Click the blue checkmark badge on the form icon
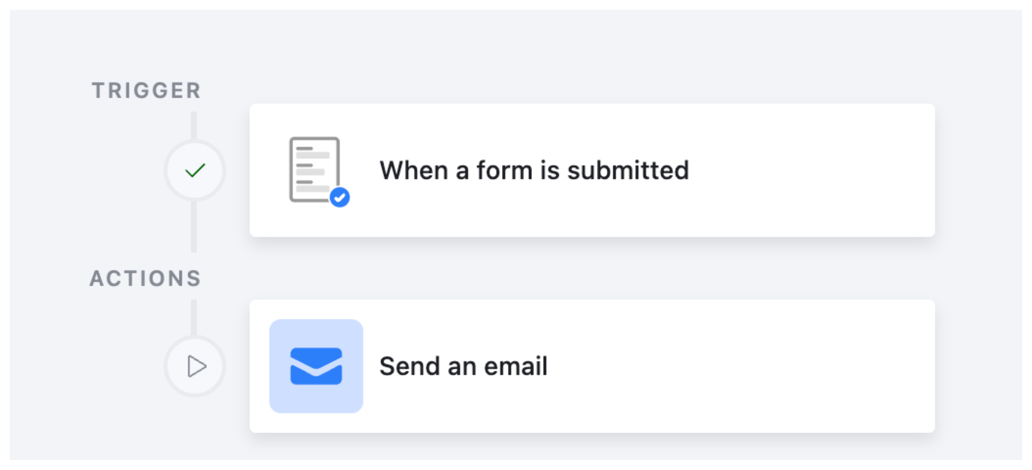This screenshot has width=1032, height=470. pyautogui.click(x=340, y=197)
